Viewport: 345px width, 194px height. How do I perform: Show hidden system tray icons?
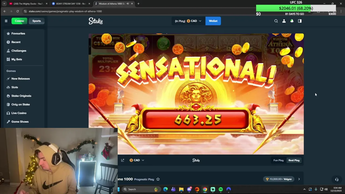304,189
